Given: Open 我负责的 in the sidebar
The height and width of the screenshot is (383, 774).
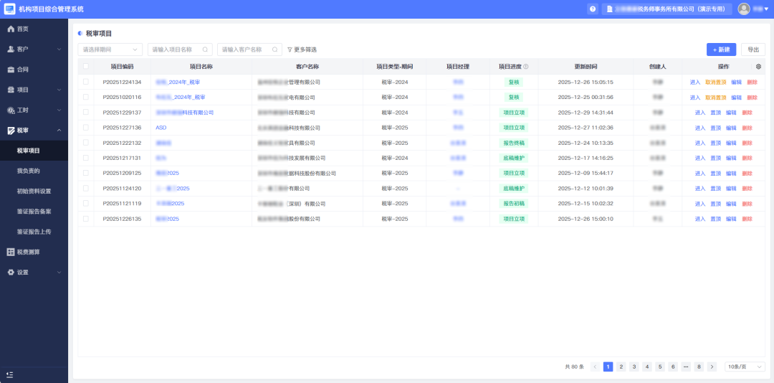Looking at the screenshot, I should (29, 171).
